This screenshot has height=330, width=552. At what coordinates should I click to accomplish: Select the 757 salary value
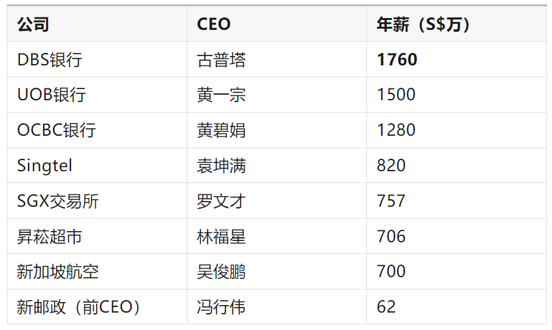(x=391, y=201)
